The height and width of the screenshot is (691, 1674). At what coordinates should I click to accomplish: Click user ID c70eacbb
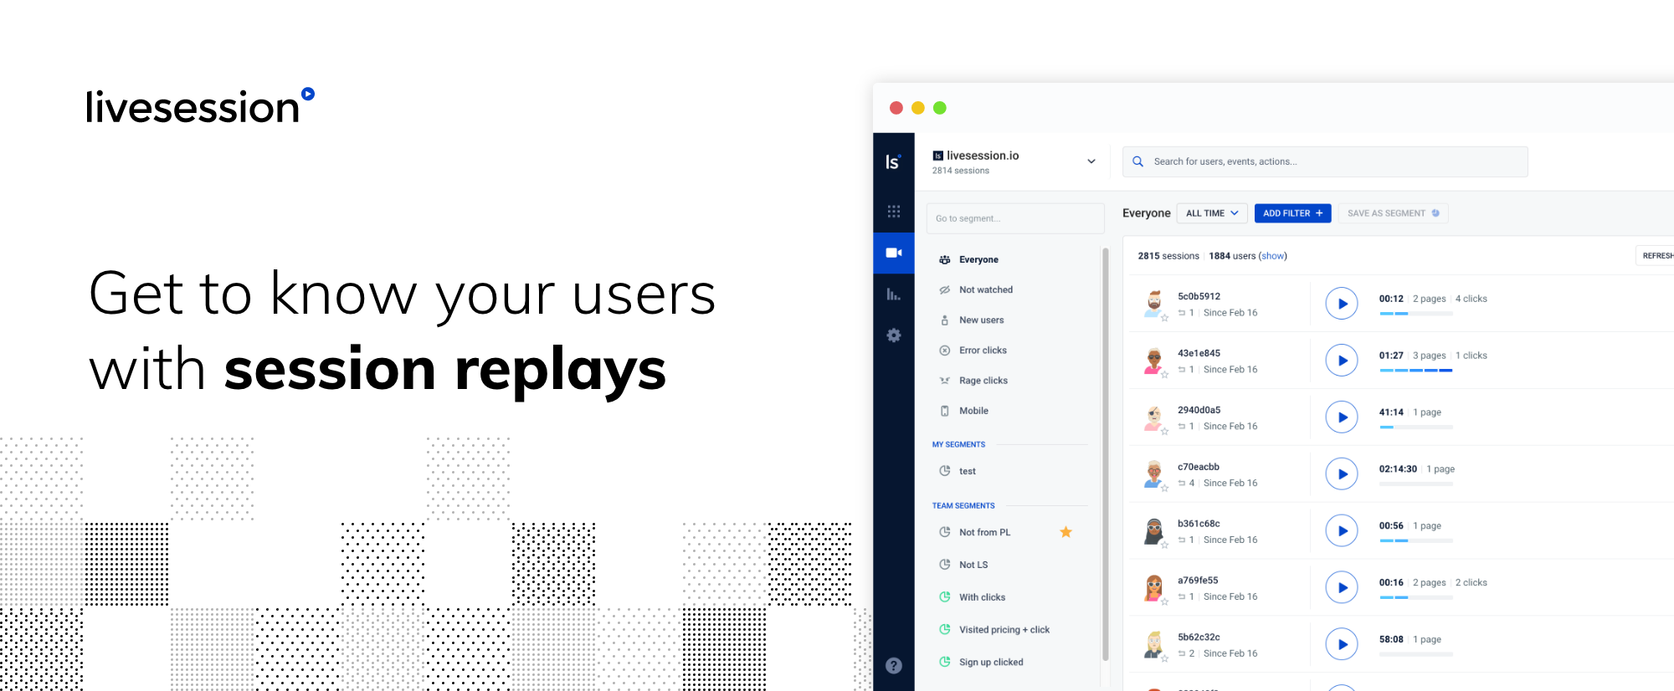click(1199, 467)
